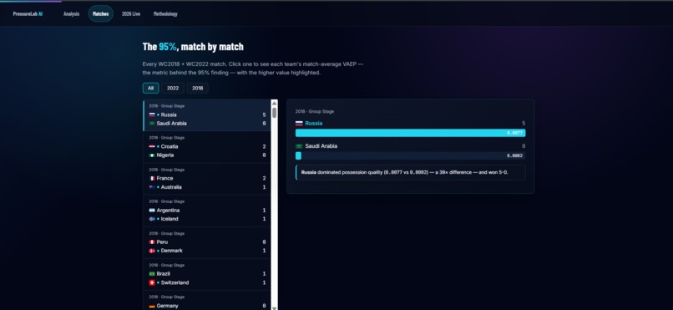Click the PressureLab AI logo
The image size is (673, 310).
[28, 13]
